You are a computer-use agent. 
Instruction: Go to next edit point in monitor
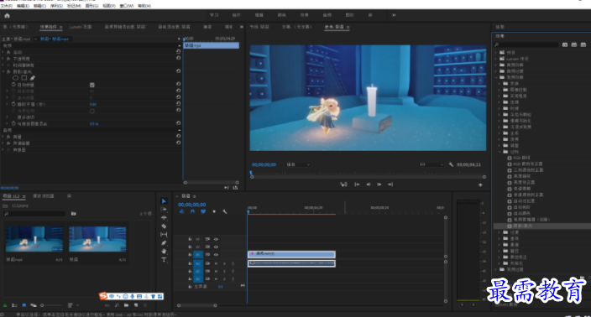pos(390,184)
